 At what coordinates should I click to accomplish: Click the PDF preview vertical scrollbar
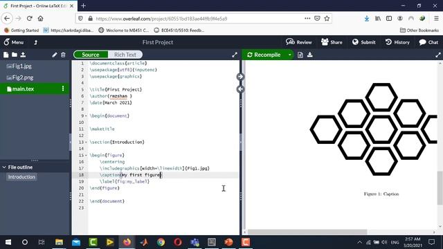pyautogui.click(x=440, y=187)
